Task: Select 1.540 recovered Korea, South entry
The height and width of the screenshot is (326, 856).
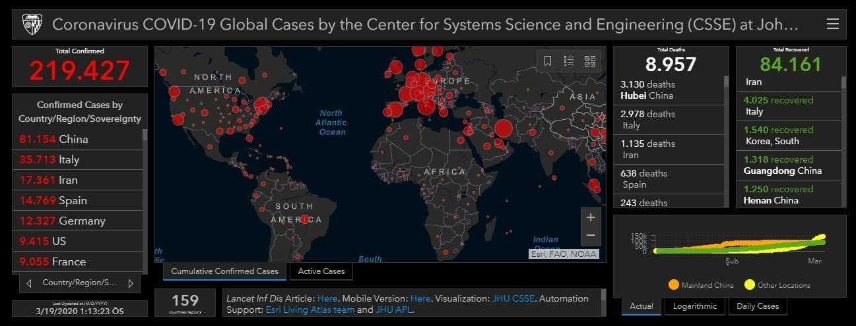Action: 789,136
